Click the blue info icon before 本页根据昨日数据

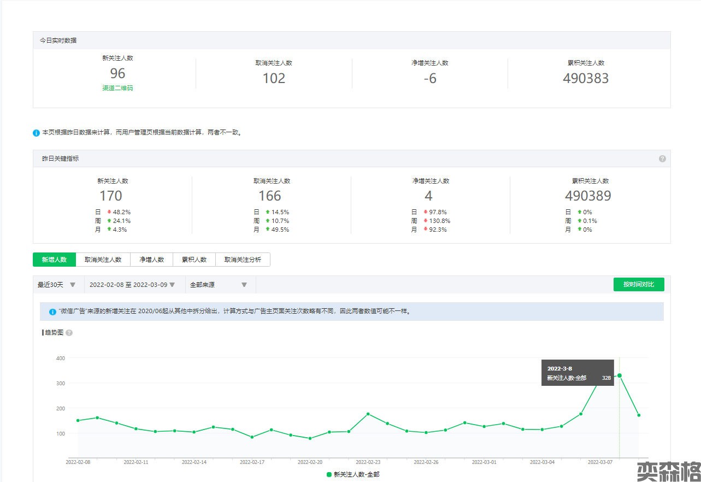[x=37, y=133]
